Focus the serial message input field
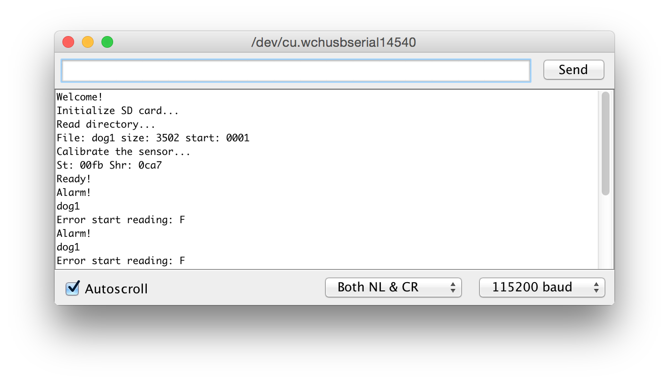 [295, 71]
